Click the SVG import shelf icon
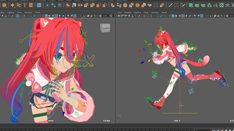The height and width of the screenshot is (131, 234). point(31,5)
